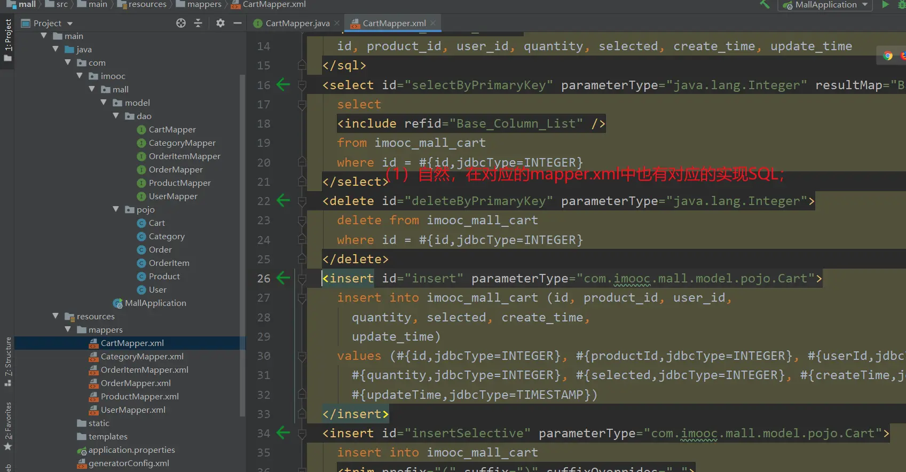Switch to CartMapper.java tab

pyautogui.click(x=297, y=23)
